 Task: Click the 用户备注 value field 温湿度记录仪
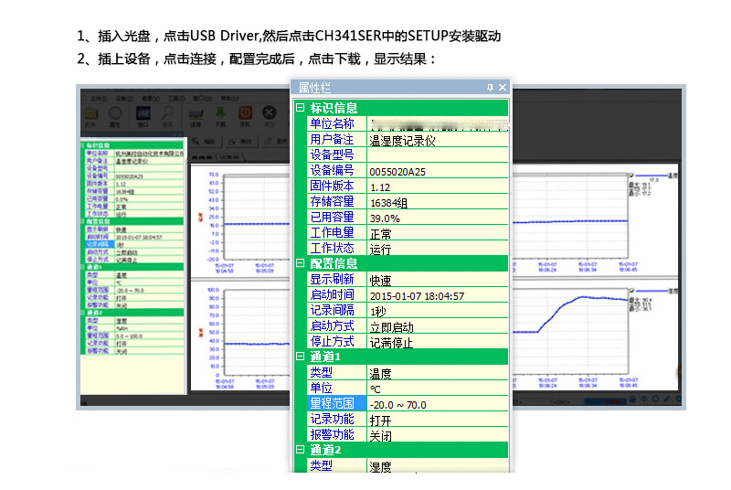pos(402,140)
